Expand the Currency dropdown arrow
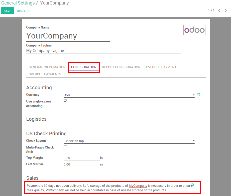Image resolution: width=231 pixels, height=196 pixels. (x=193, y=95)
